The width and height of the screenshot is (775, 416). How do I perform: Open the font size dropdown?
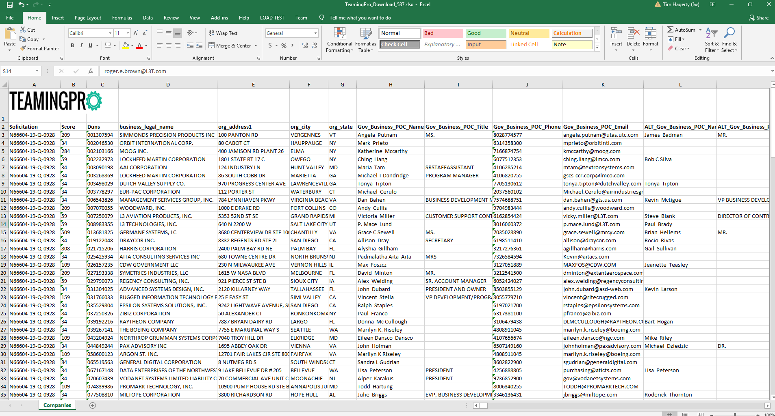[128, 33]
